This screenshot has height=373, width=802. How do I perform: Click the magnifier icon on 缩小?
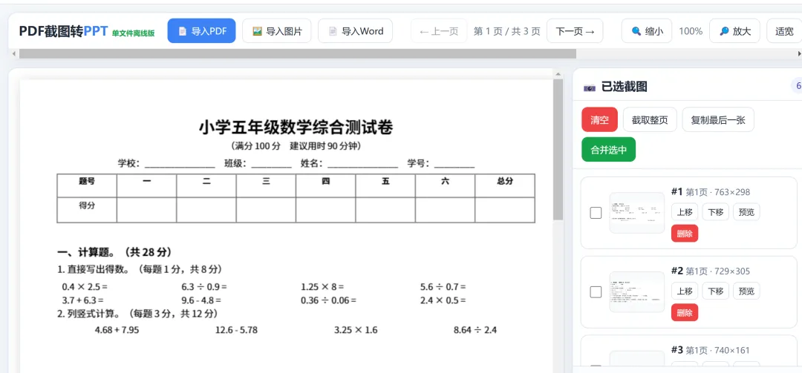click(x=636, y=31)
